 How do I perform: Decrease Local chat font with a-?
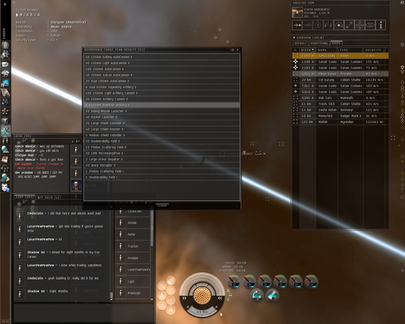tap(73, 141)
